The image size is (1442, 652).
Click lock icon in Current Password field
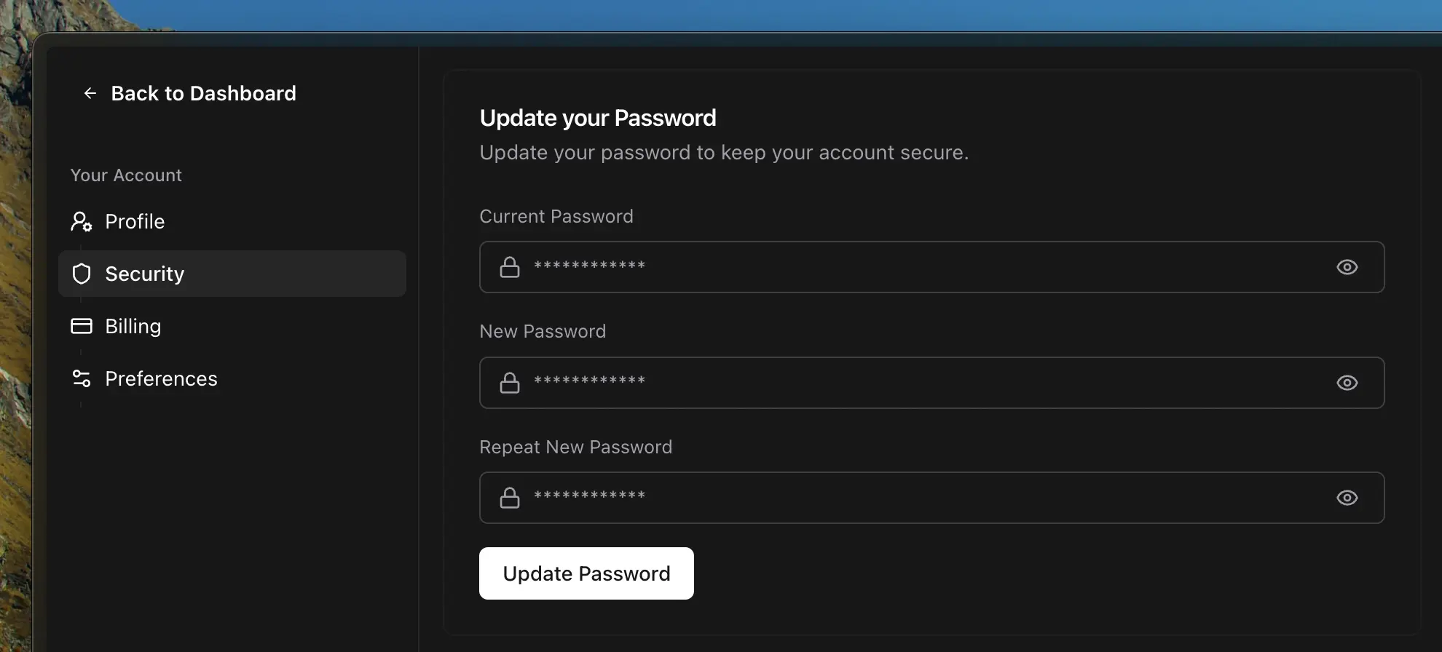click(510, 267)
